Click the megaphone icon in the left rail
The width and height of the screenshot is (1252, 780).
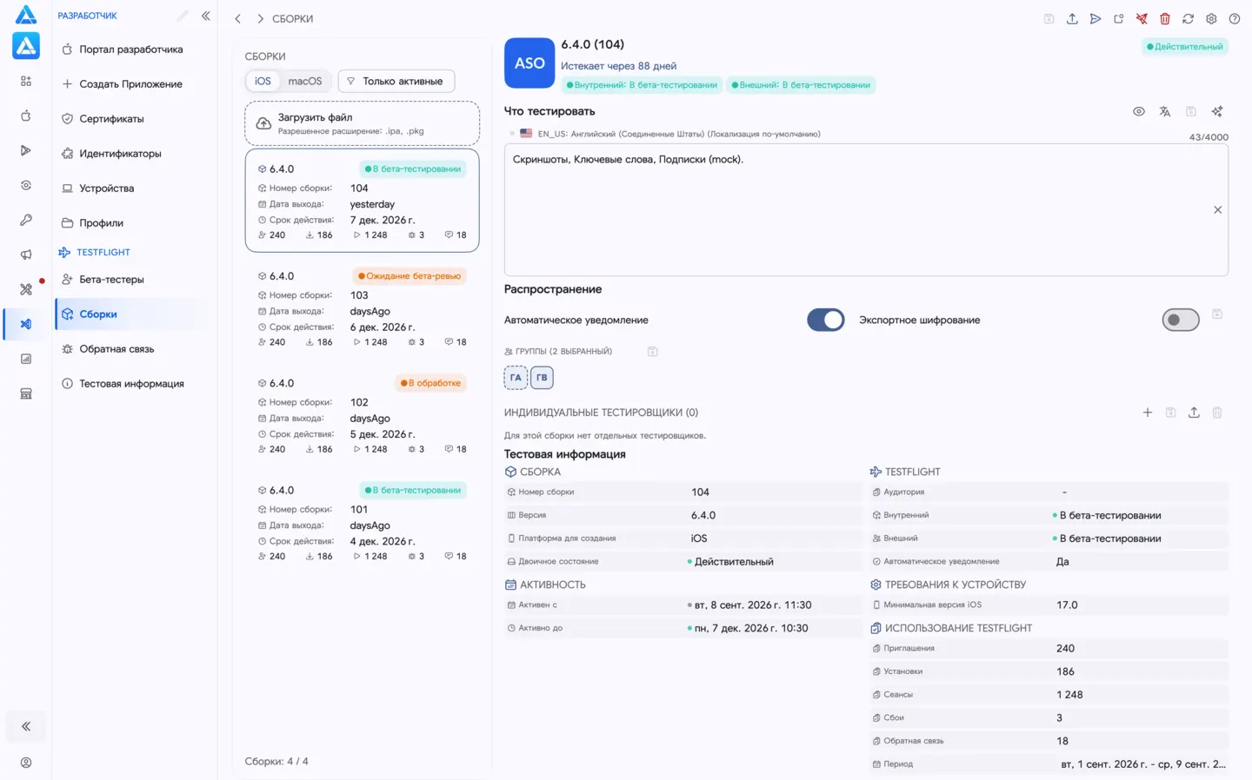tap(26, 254)
